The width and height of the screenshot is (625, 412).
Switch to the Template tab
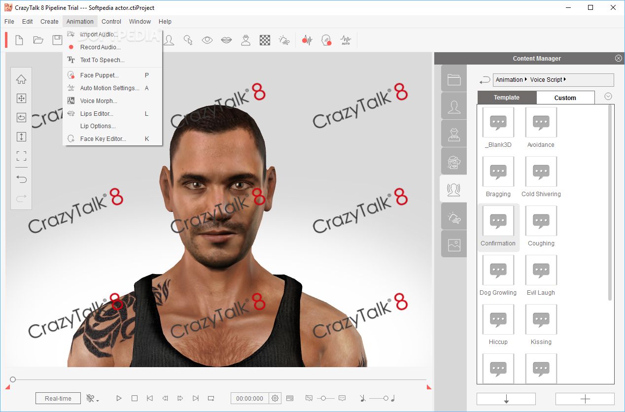pyautogui.click(x=507, y=98)
